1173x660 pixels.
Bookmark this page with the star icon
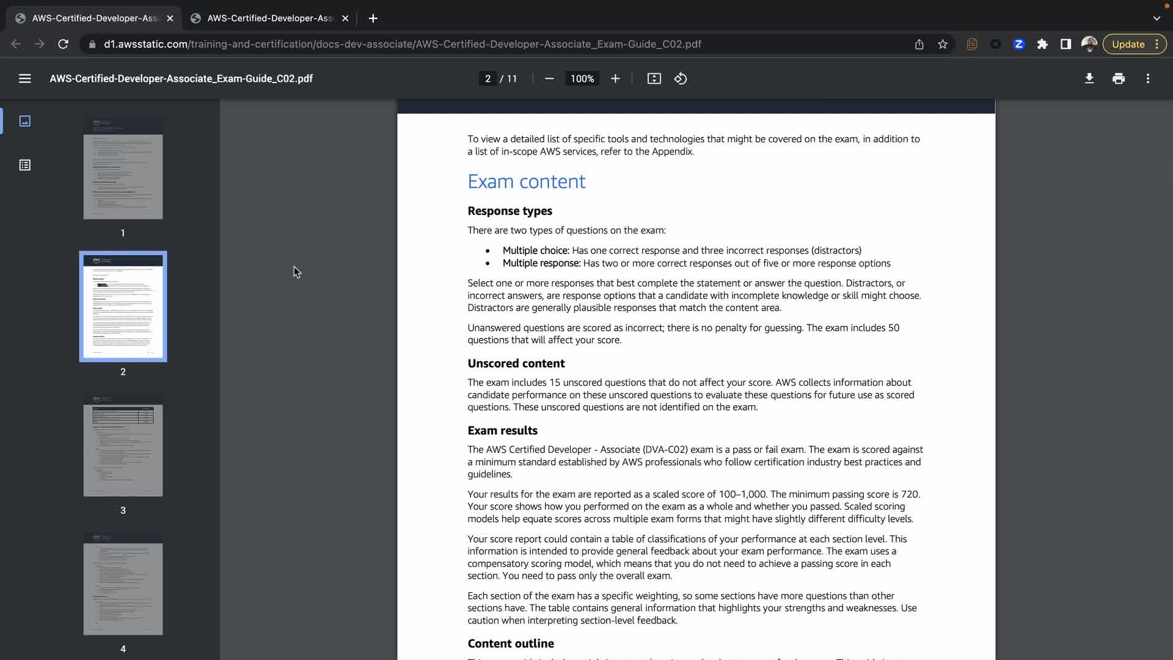[x=942, y=44]
